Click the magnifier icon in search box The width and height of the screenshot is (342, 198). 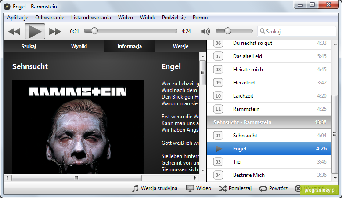[263, 31]
